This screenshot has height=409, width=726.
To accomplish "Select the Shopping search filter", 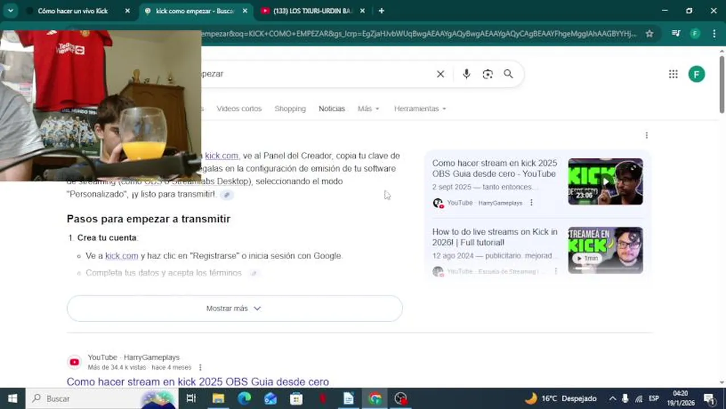I will (x=290, y=108).
